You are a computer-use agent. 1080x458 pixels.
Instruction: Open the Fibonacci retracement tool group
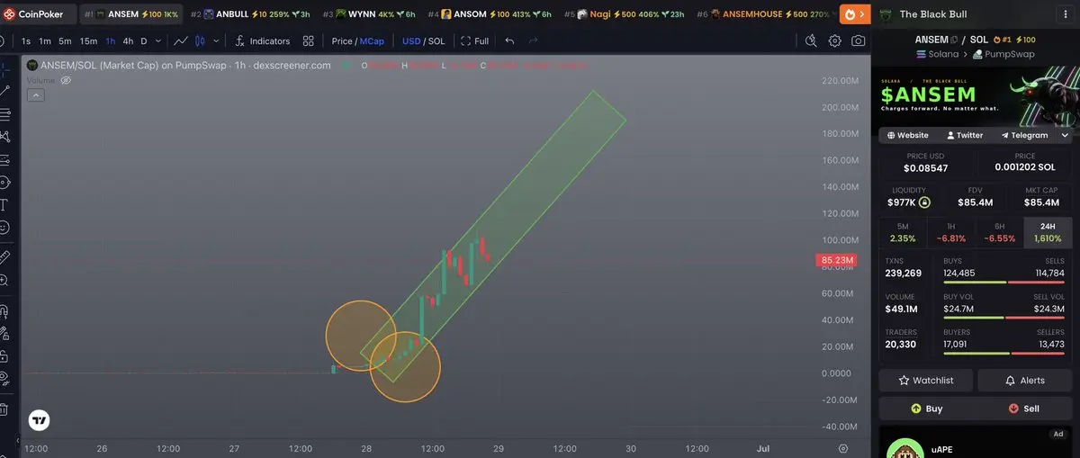pos(4,113)
